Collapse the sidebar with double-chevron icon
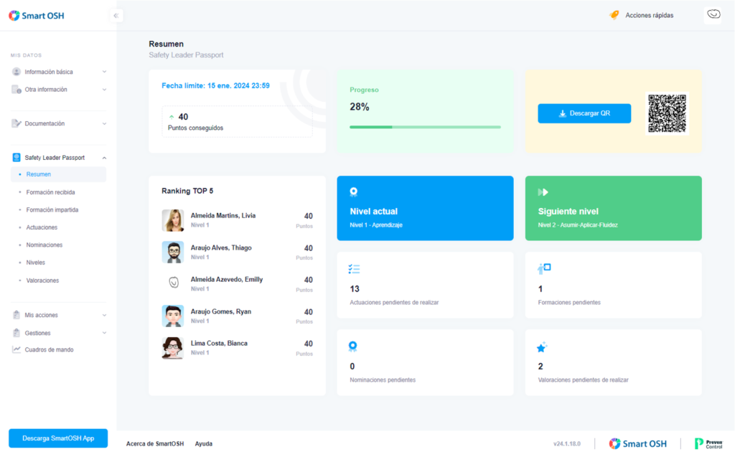Image resolution: width=735 pixels, height=457 pixels. (116, 16)
